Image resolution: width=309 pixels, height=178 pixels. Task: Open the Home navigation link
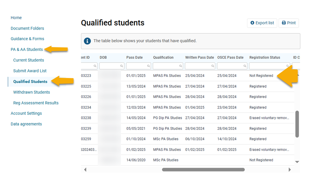pyautogui.click(x=16, y=18)
